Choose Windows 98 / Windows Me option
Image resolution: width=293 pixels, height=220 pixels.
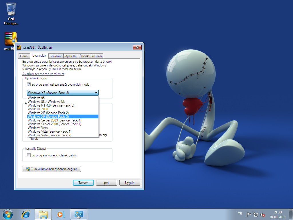63,102
